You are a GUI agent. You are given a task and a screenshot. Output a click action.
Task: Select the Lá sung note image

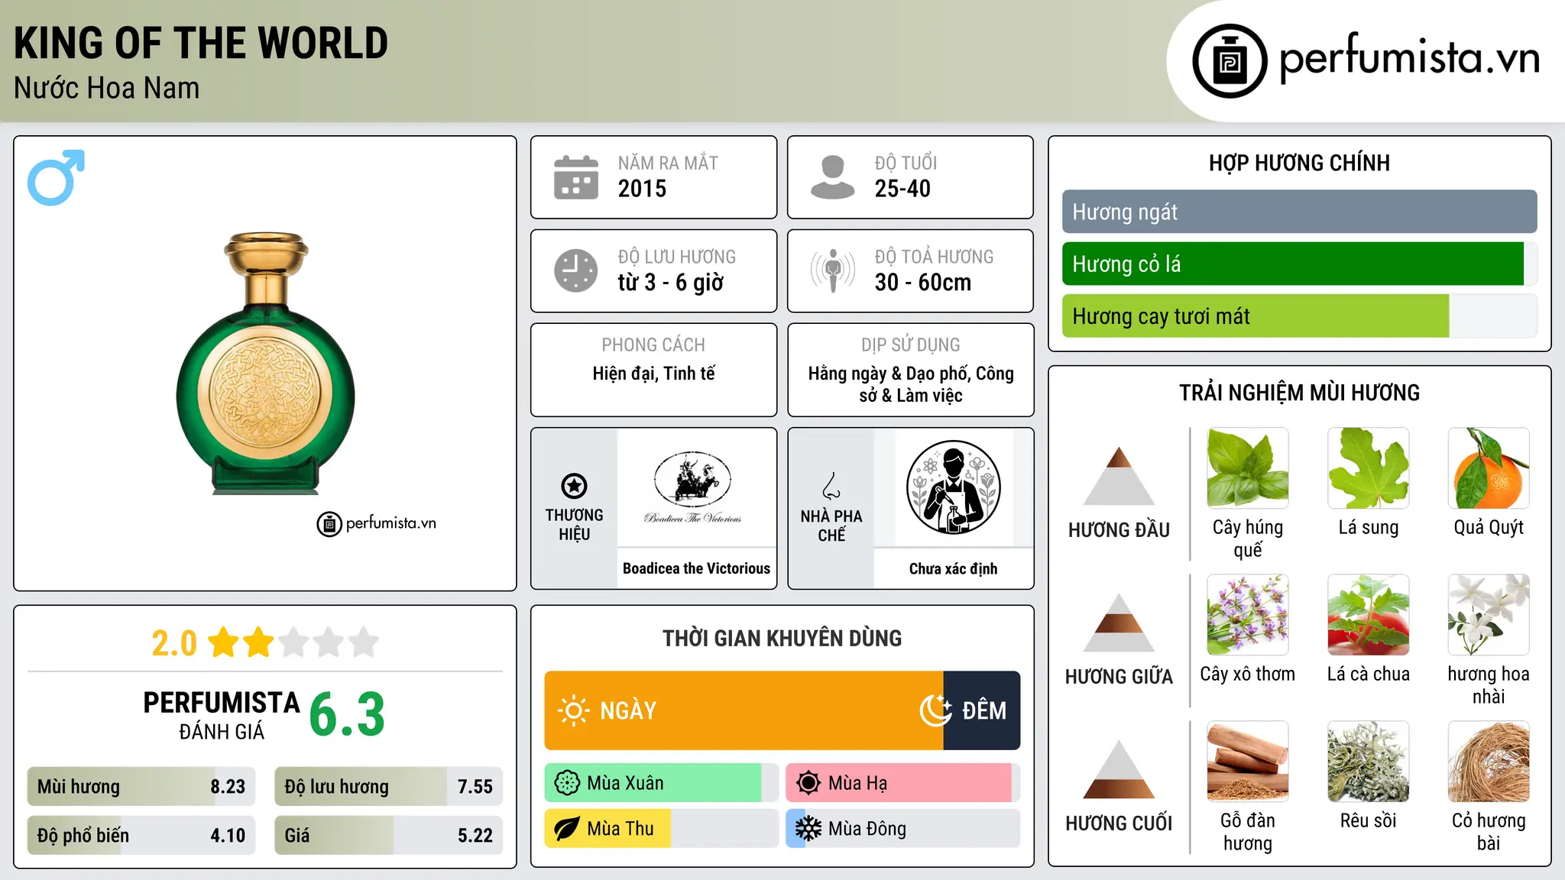1369,468
